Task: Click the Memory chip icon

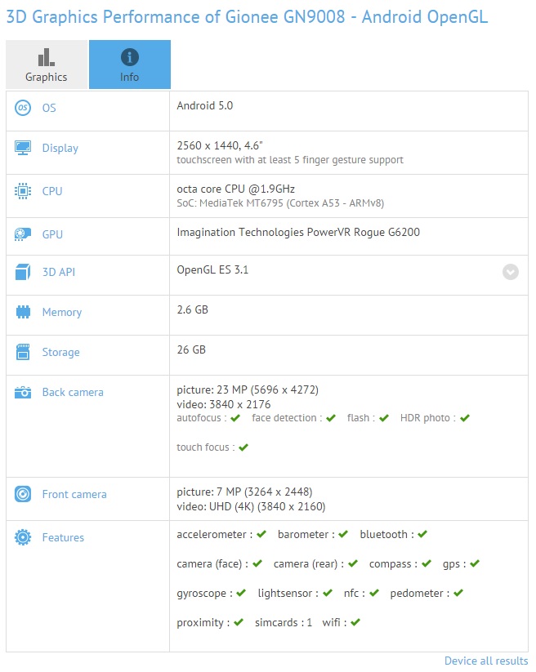Action: 23,312
